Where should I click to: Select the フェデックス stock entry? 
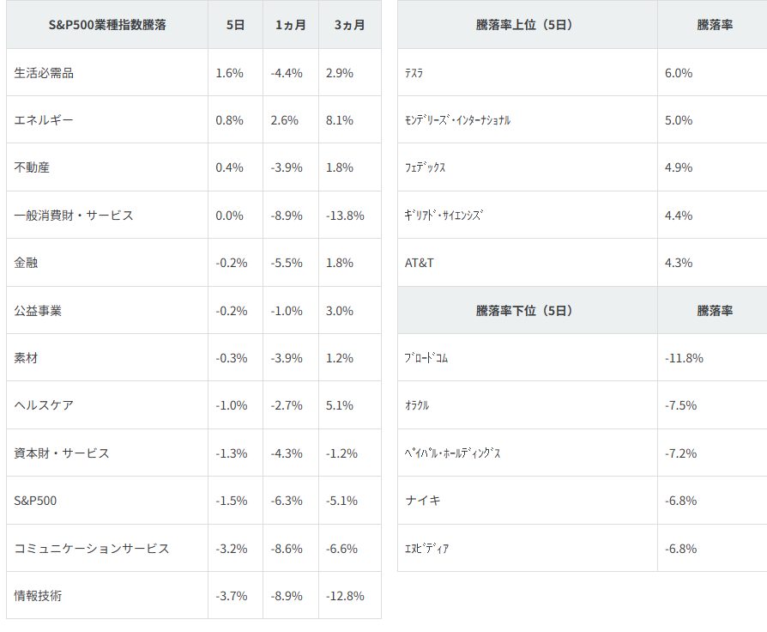[426, 167]
